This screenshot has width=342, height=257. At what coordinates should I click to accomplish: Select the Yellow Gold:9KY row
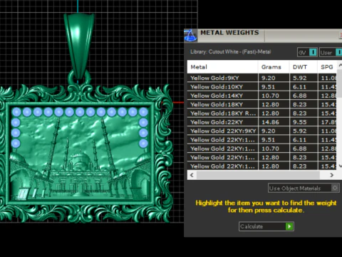click(261, 78)
